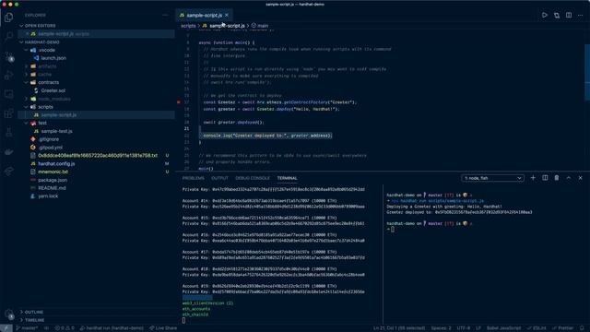The height and width of the screenshot is (332, 590).
Task: Open launch.json in the file tree
Action: point(53,58)
